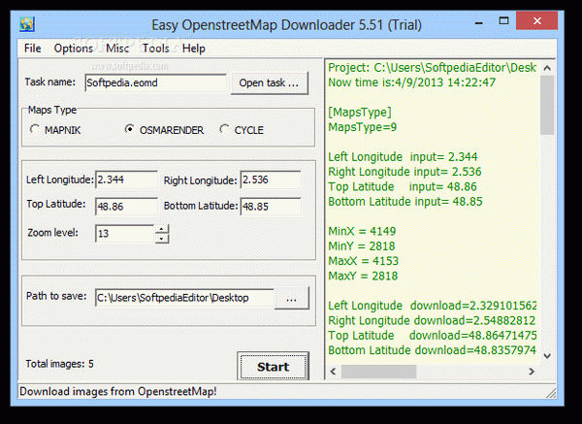Click the '[MapsType]' log line
This screenshot has width=582, height=424.
[x=360, y=113]
